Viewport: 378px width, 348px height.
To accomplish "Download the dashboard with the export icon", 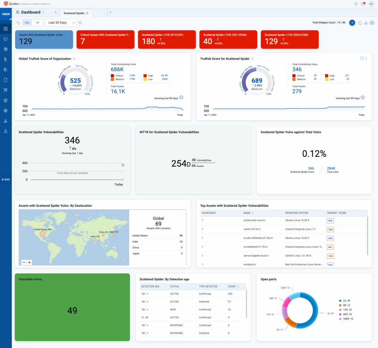I will pyautogui.click(x=366, y=23).
